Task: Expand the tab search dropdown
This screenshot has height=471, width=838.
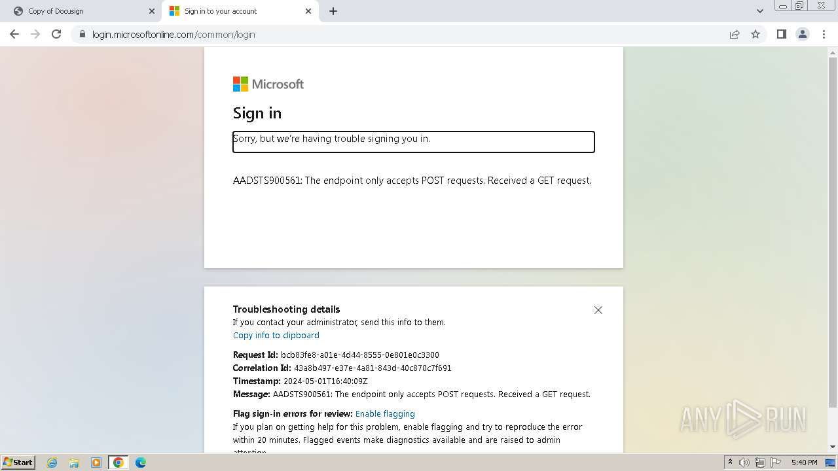Action: (x=759, y=11)
